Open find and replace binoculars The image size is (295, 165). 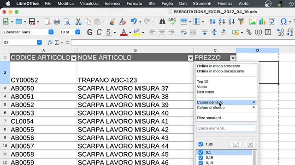point(162,22)
